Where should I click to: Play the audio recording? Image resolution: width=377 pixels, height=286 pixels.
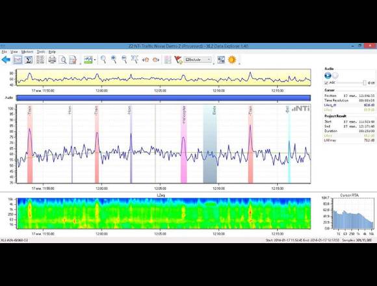pyautogui.click(x=328, y=75)
